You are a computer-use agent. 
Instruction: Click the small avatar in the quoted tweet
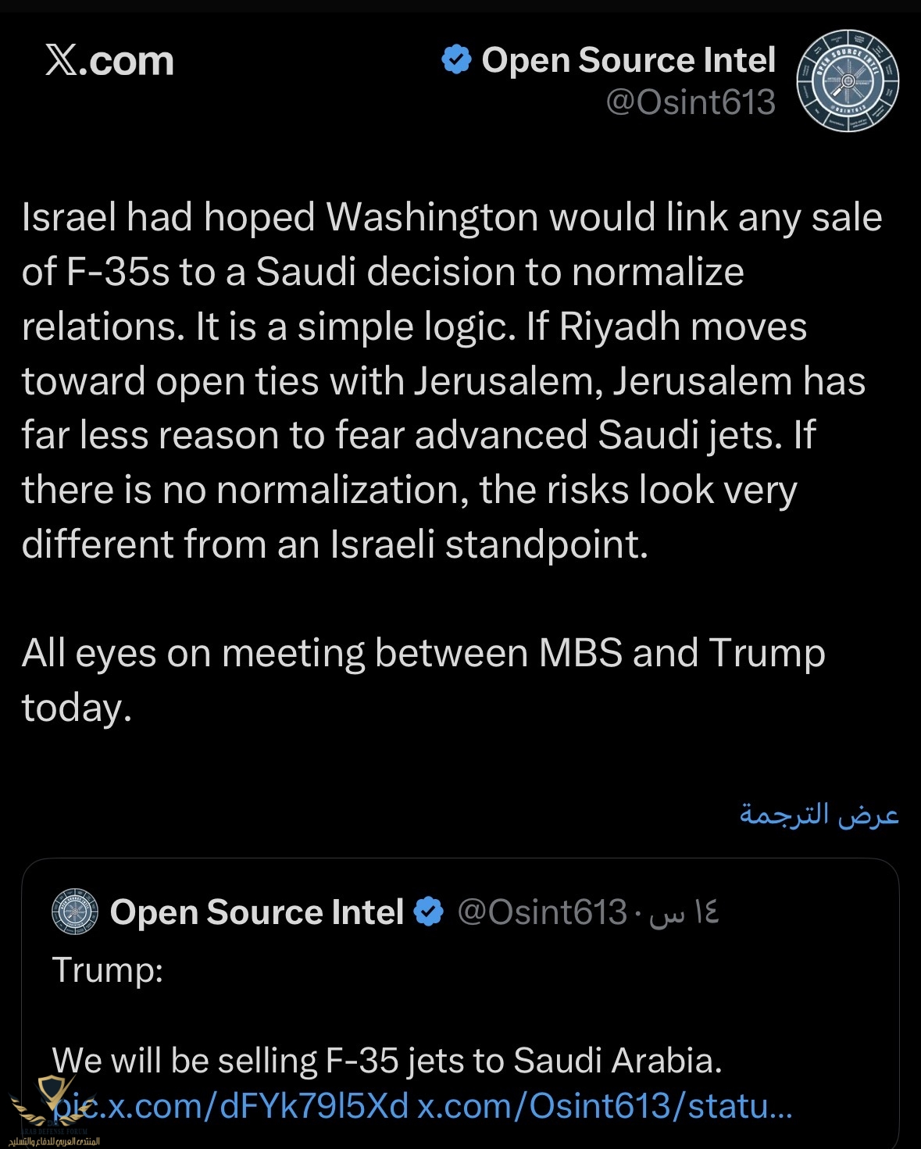click(75, 912)
